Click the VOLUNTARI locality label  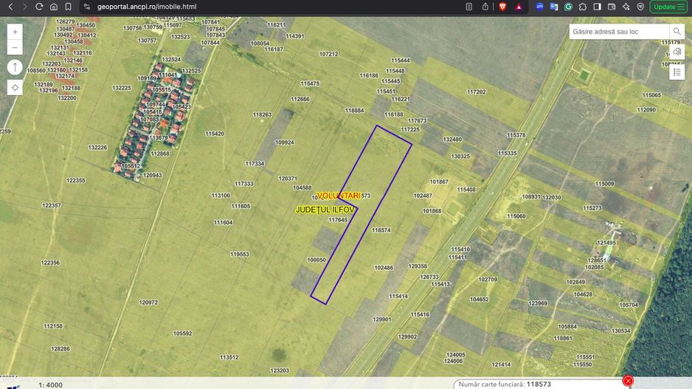pyautogui.click(x=339, y=196)
